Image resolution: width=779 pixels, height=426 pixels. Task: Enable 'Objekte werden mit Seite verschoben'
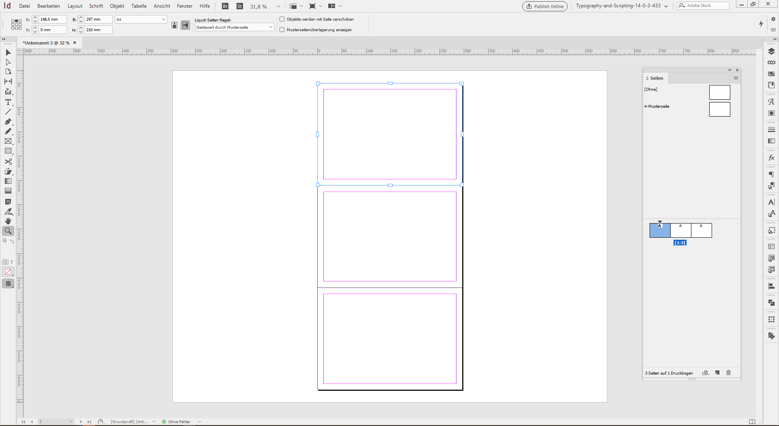[x=282, y=19]
